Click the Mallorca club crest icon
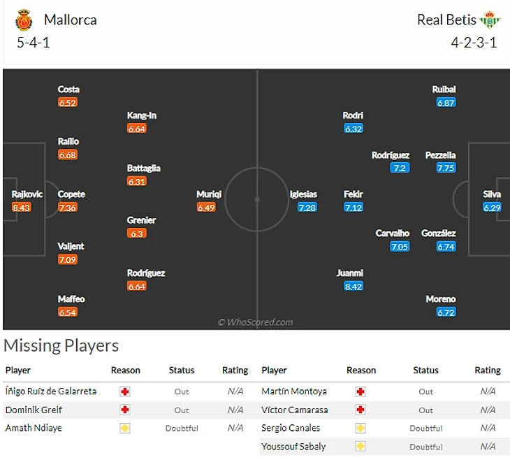Screen dimensions: 510x460 [23, 20]
